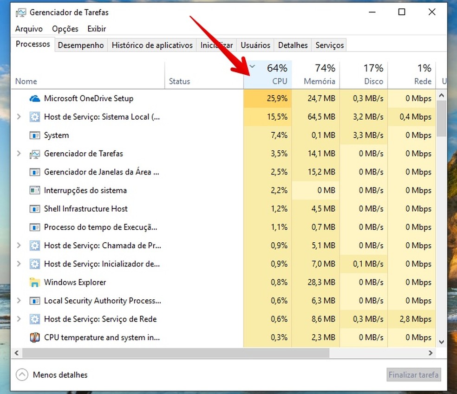Click the horizontal scrollbar right arrow
Viewport: 457px width, 394px height.
(x=431, y=353)
